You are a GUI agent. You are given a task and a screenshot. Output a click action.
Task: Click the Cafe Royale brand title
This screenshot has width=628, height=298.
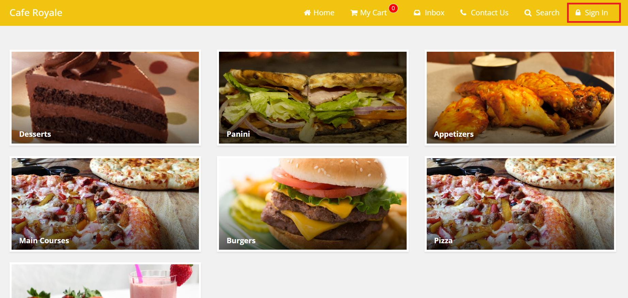click(x=36, y=13)
